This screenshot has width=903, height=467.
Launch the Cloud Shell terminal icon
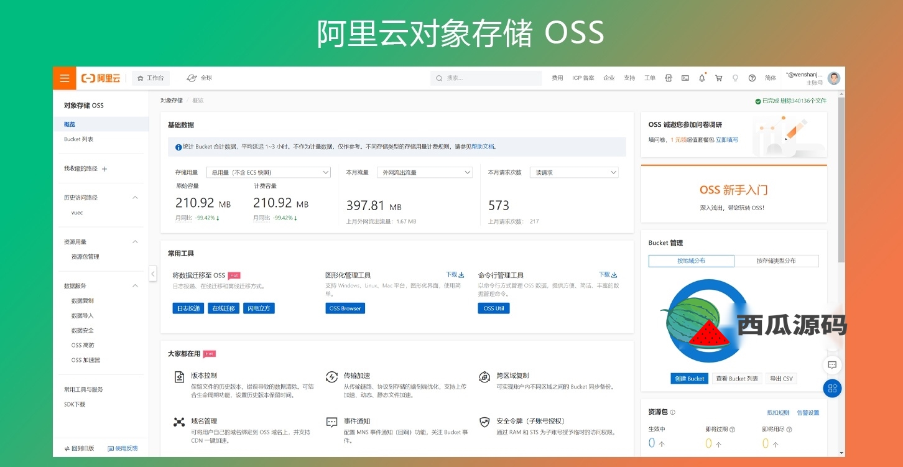tap(685, 78)
